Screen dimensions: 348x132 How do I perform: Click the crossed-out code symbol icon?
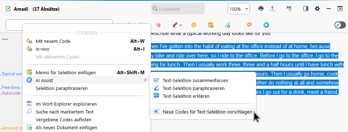[x=158, y=25]
